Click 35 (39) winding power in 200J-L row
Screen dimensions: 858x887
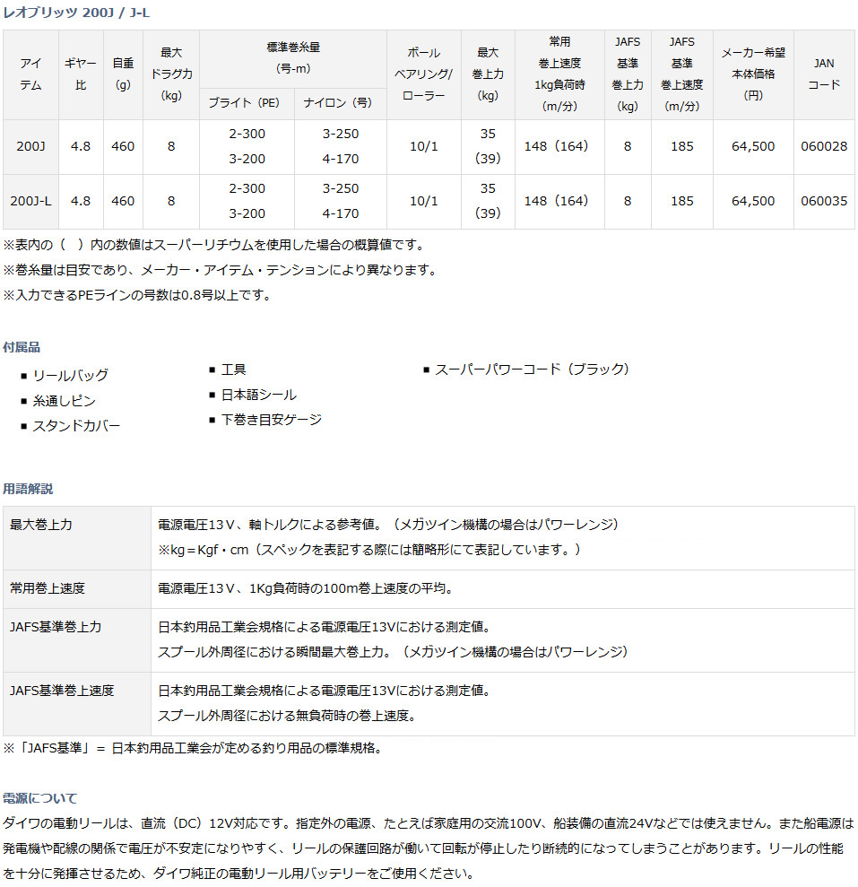click(x=488, y=202)
